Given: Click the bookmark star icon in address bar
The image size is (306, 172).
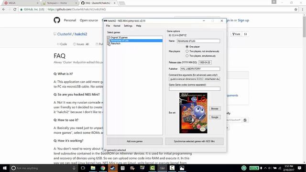Looking at the screenshot, I should [x=295, y=10].
